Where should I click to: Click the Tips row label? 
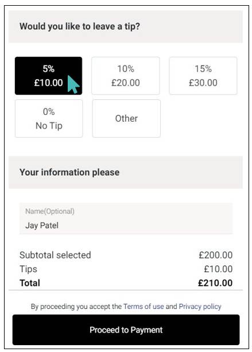coord(28,269)
